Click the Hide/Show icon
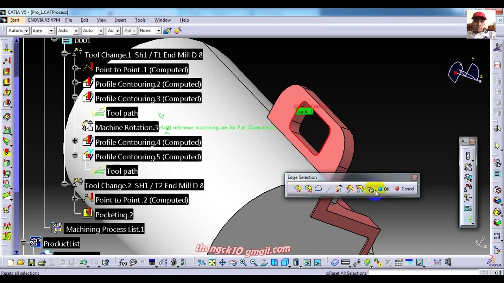The image size is (504, 283). point(307,263)
